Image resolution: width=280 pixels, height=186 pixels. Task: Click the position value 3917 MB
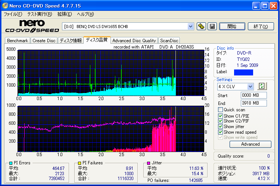tap(261, 173)
